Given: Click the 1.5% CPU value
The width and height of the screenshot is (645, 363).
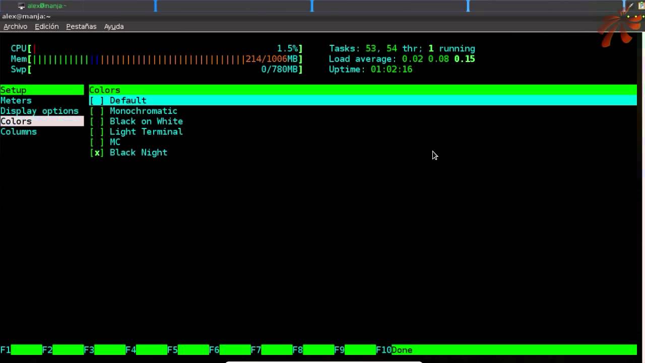Looking at the screenshot, I should (287, 48).
